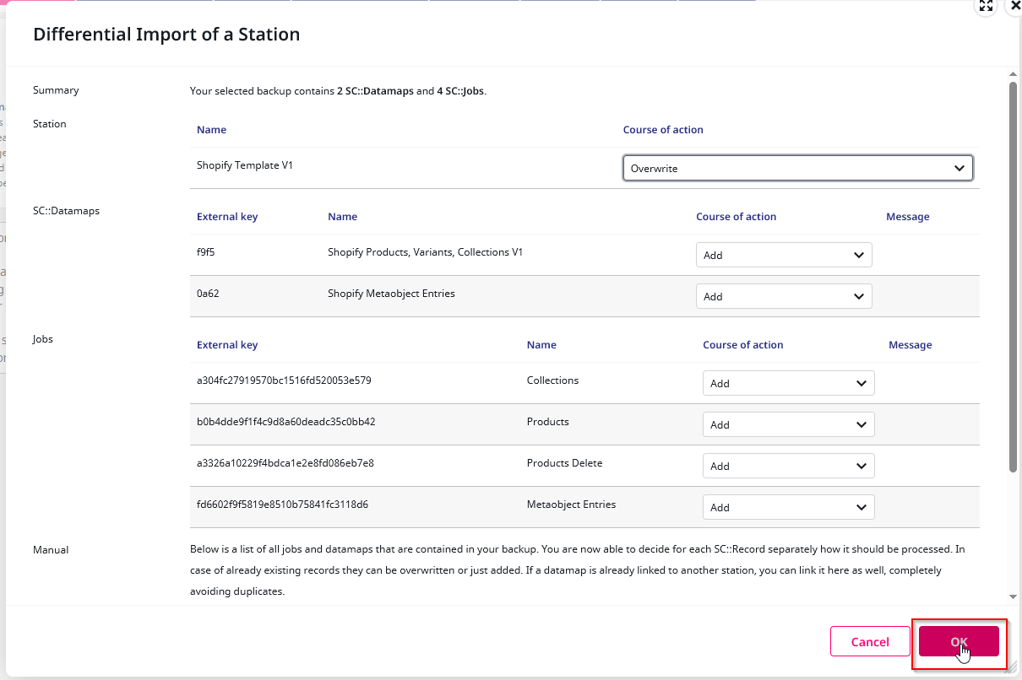
Task: Click the Cancel button
Action: [x=870, y=641]
